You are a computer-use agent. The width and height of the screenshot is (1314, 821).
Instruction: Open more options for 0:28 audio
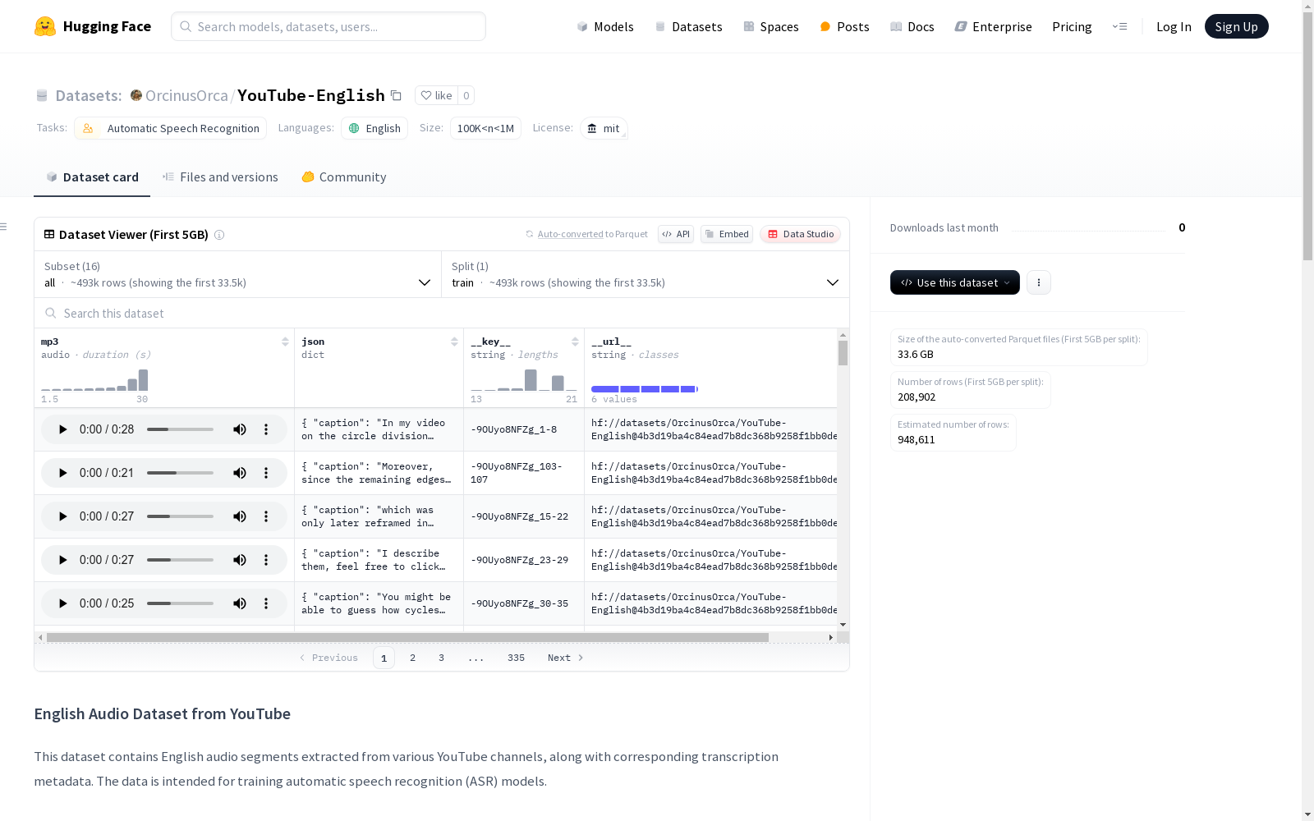[266, 429]
